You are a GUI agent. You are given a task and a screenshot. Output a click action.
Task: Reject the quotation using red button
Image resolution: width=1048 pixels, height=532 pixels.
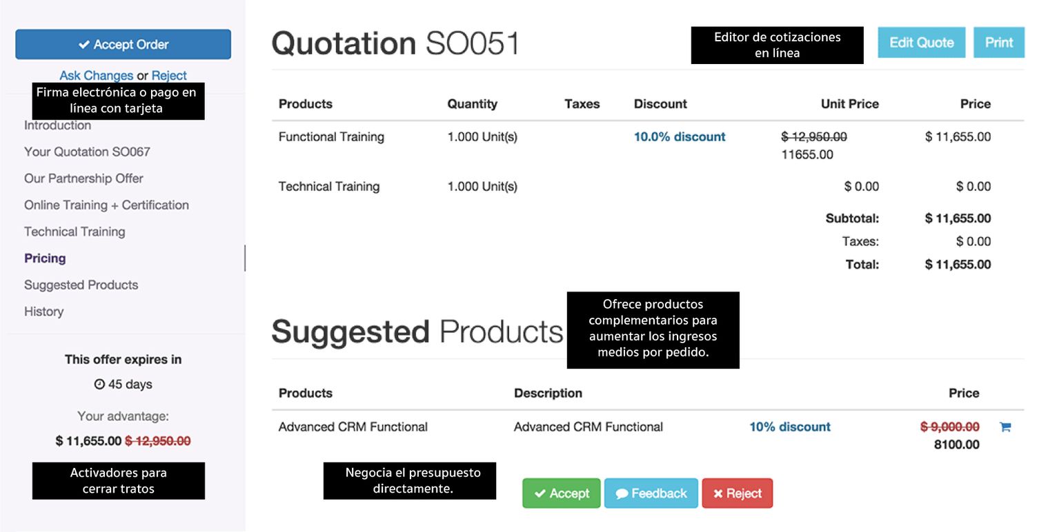click(737, 493)
